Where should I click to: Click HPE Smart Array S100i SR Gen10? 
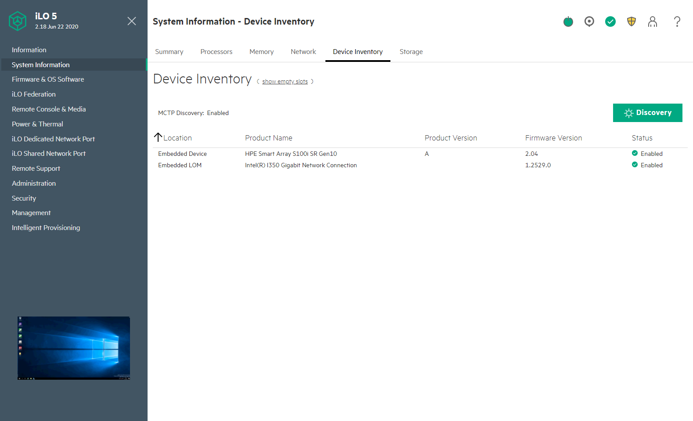tap(291, 154)
